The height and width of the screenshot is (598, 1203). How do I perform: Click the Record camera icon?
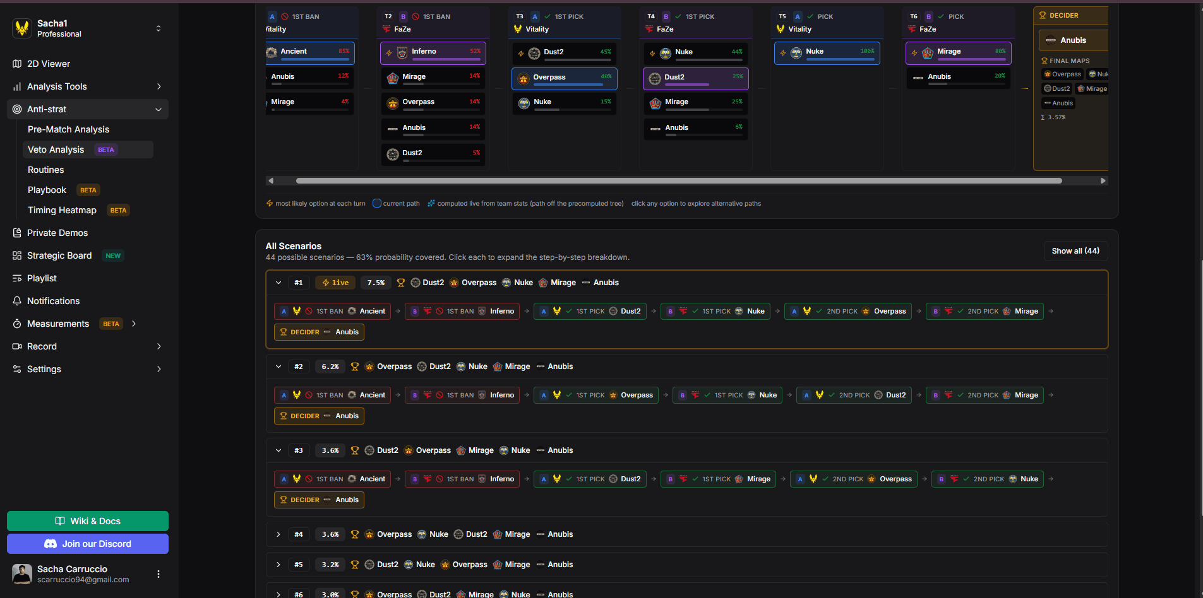pyautogui.click(x=17, y=346)
